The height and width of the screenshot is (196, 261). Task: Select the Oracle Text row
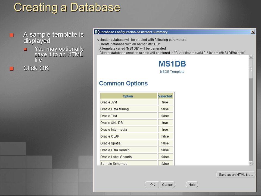[137, 116]
